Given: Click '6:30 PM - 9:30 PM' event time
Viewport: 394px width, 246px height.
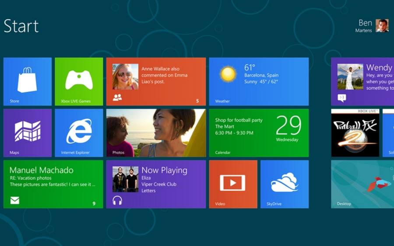Looking at the screenshot, I should tap(234, 133).
